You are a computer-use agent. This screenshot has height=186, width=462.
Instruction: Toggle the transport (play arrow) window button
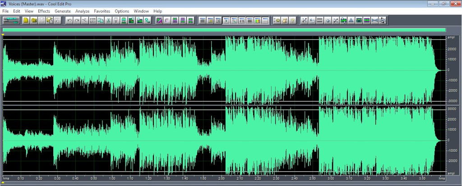point(226,21)
